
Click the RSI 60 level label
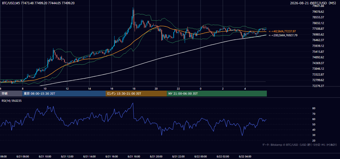tap(314, 119)
